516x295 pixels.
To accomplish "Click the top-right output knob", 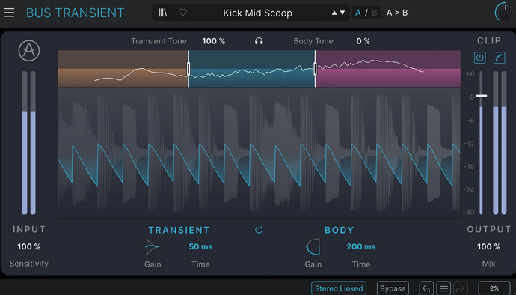I will (x=505, y=13).
